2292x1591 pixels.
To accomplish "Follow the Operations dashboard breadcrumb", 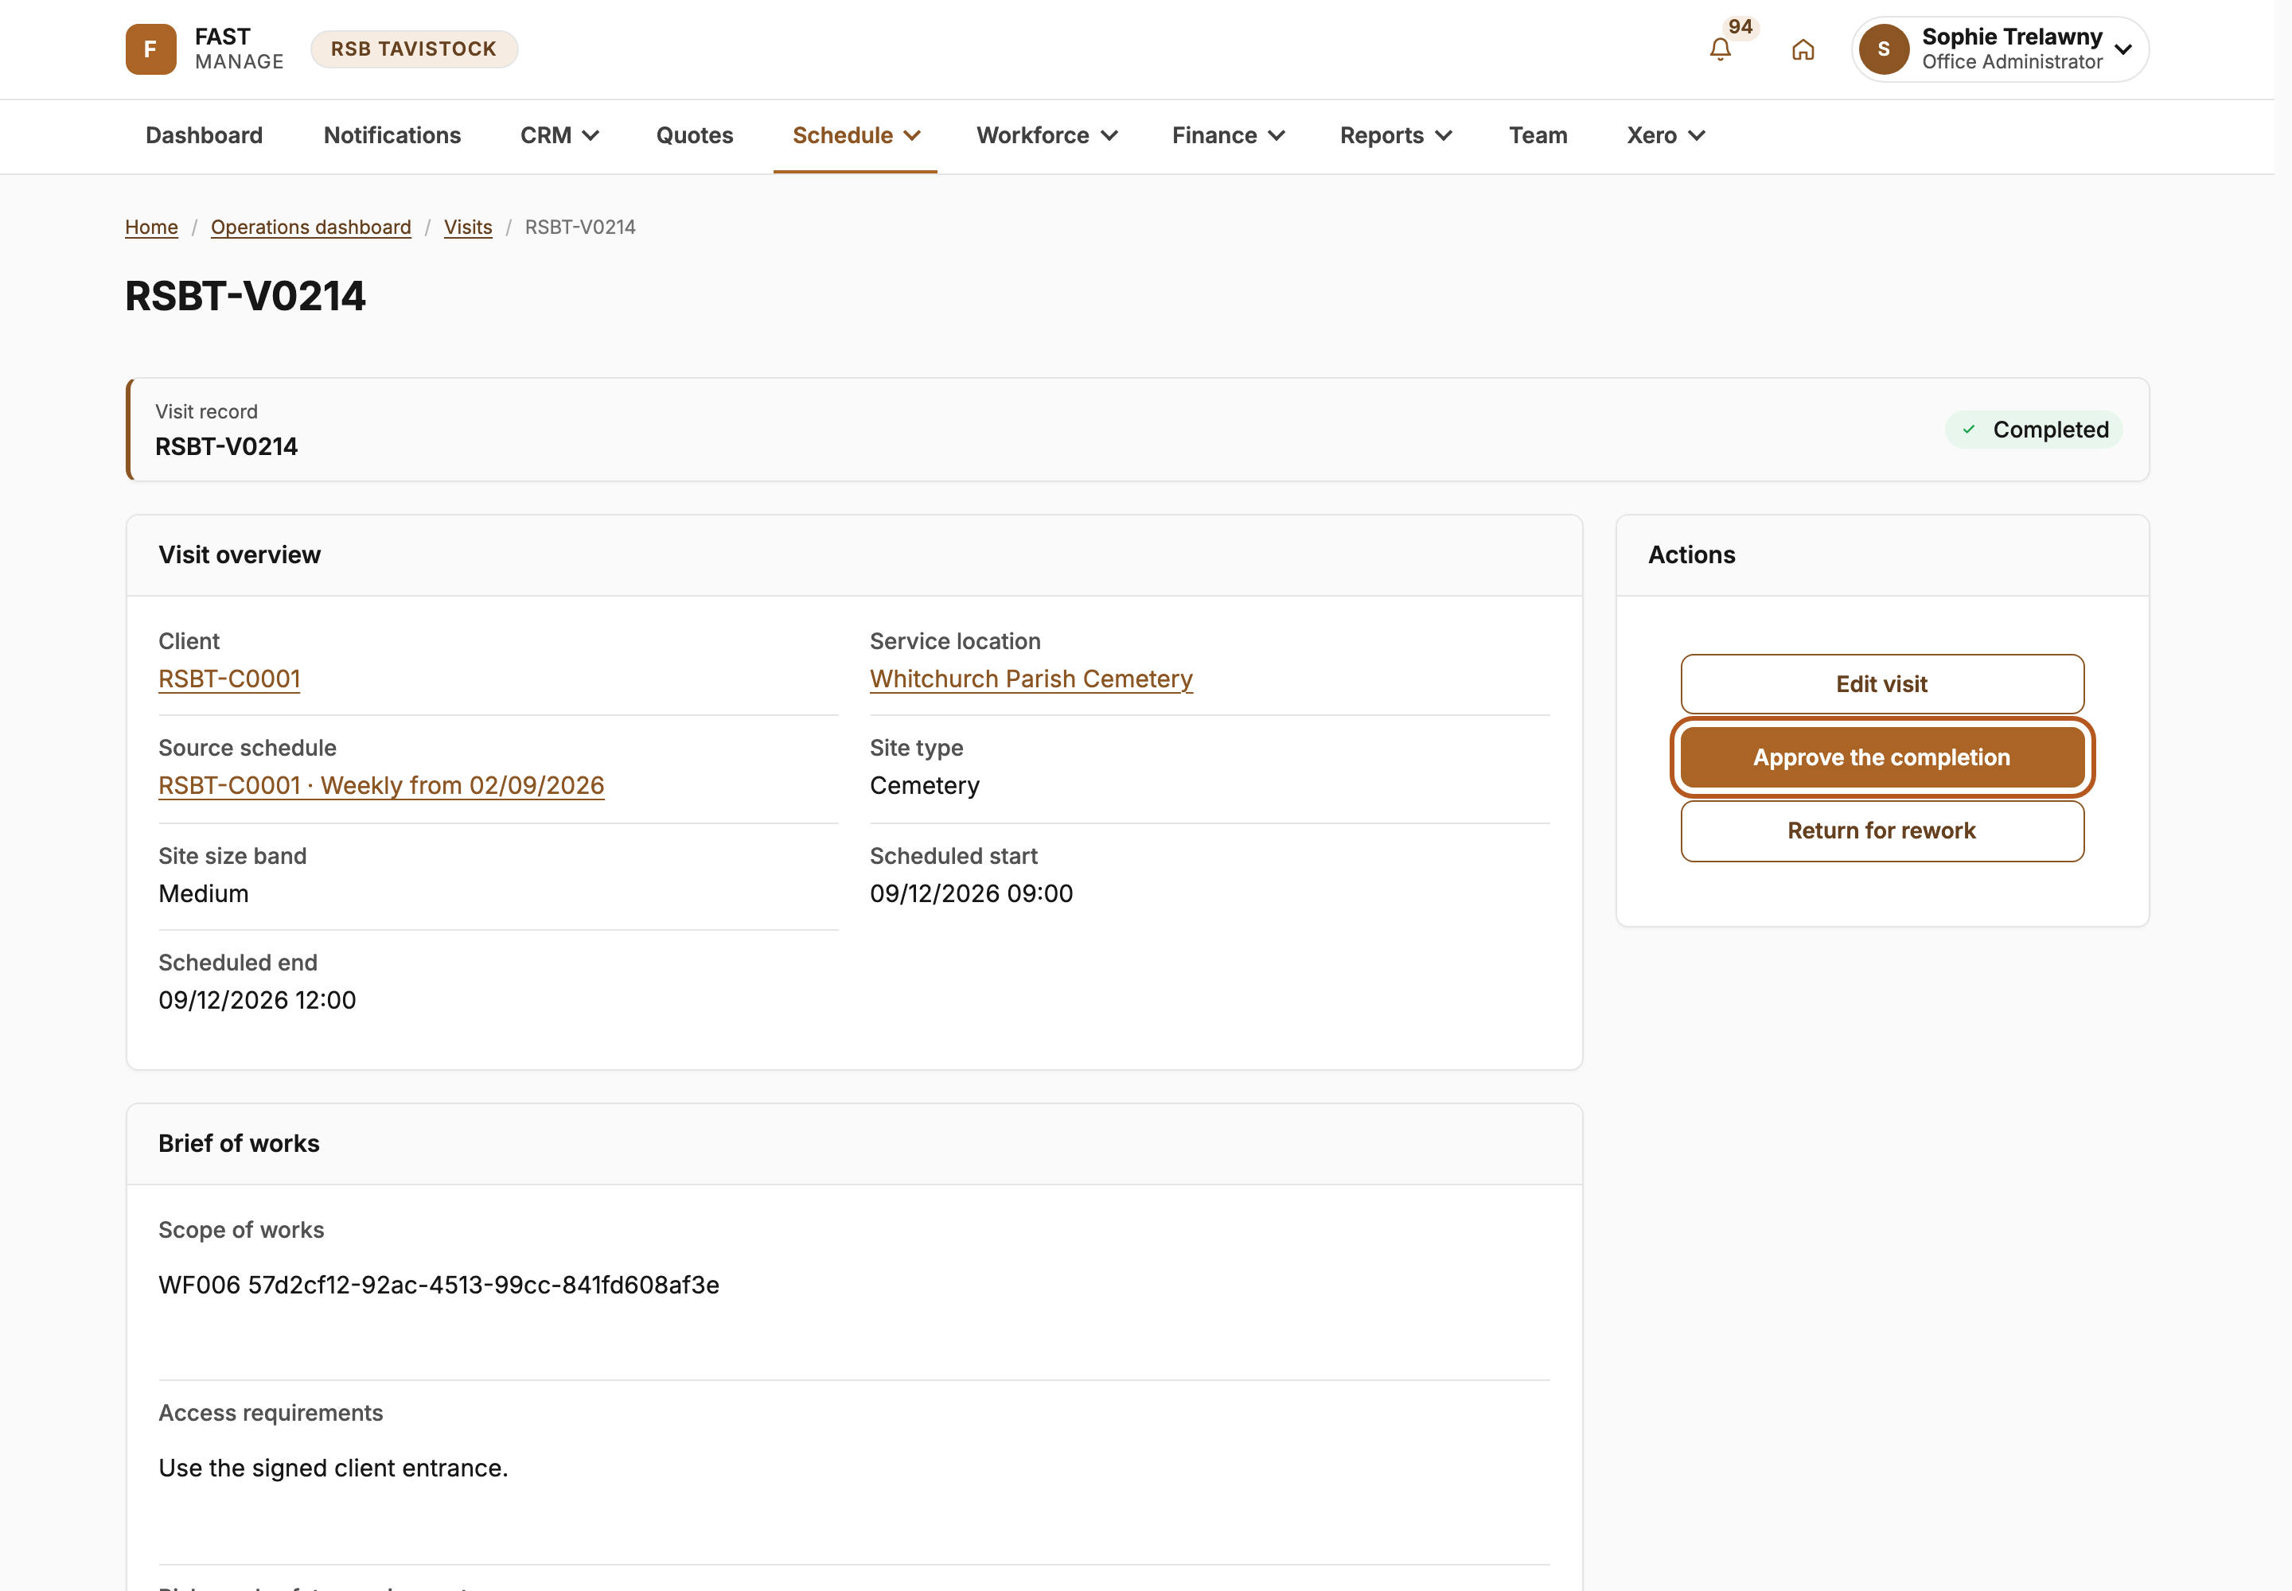I will coord(311,228).
